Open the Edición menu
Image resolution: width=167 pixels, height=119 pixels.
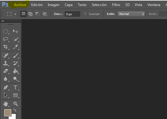(x=37, y=5)
